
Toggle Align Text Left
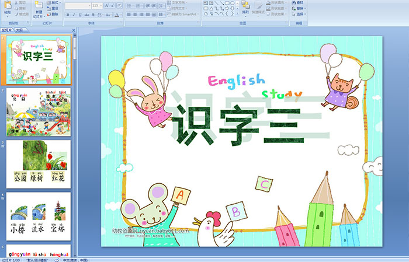pyautogui.click(x=129, y=15)
